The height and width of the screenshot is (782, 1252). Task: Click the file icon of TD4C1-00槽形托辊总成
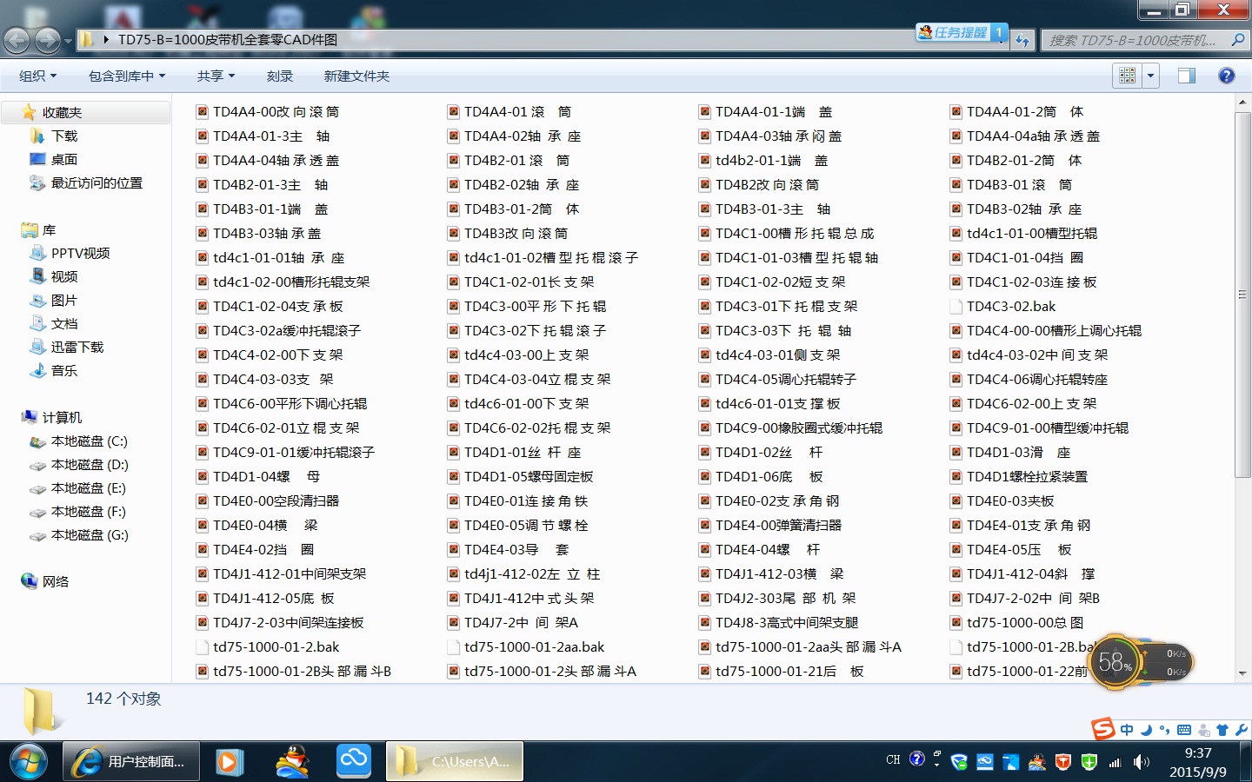(704, 233)
